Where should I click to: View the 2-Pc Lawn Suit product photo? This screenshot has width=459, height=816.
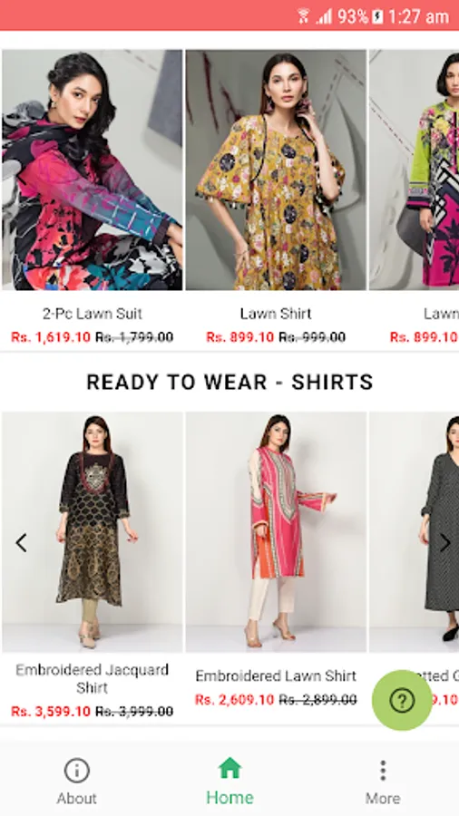[x=93, y=170]
